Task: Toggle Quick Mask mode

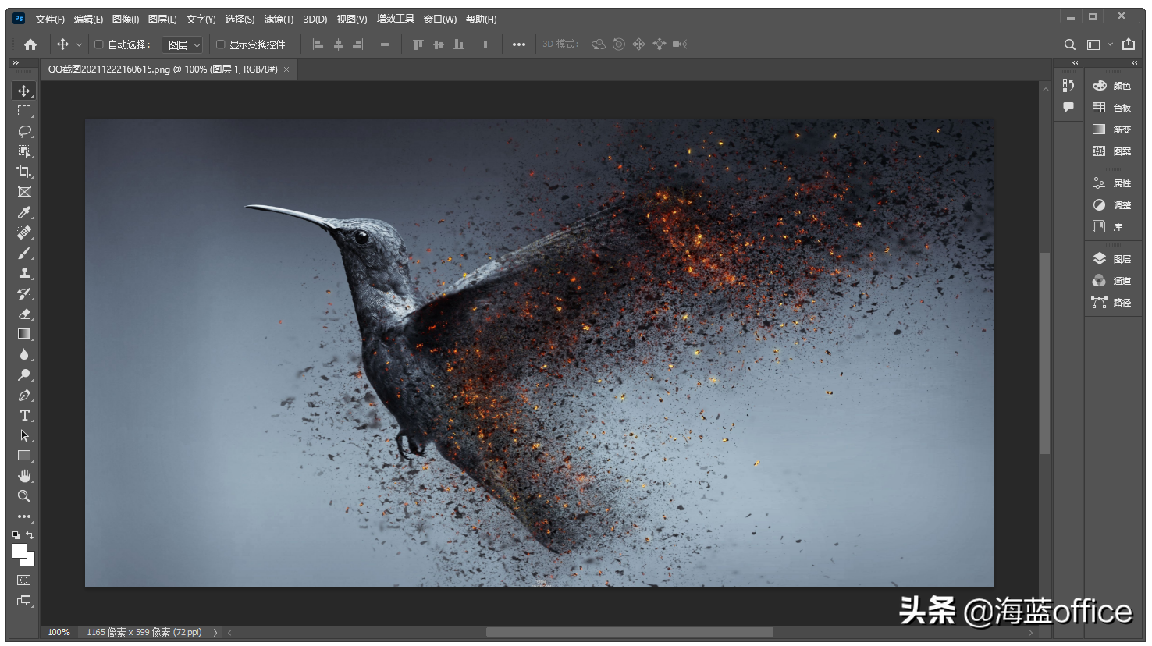Action: 24,580
